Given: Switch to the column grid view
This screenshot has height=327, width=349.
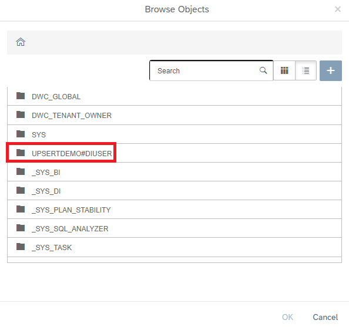Looking at the screenshot, I should (x=284, y=70).
